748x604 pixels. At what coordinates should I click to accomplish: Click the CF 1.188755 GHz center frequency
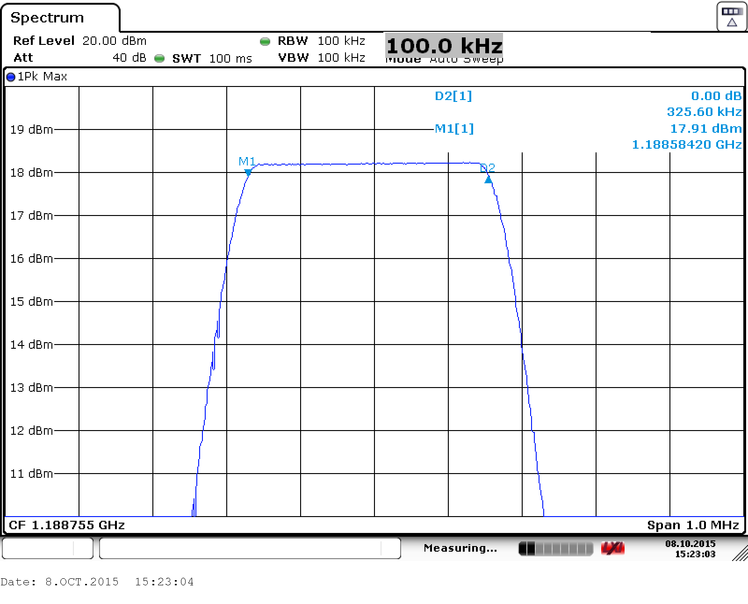pyautogui.click(x=67, y=525)
